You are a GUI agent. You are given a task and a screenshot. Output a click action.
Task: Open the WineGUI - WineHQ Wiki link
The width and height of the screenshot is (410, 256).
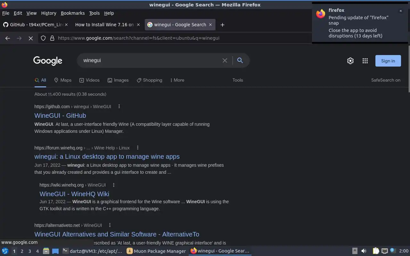click(x=74, y=194)
